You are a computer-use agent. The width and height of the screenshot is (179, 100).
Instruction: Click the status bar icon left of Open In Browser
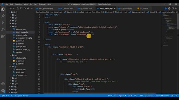point(11,96)
